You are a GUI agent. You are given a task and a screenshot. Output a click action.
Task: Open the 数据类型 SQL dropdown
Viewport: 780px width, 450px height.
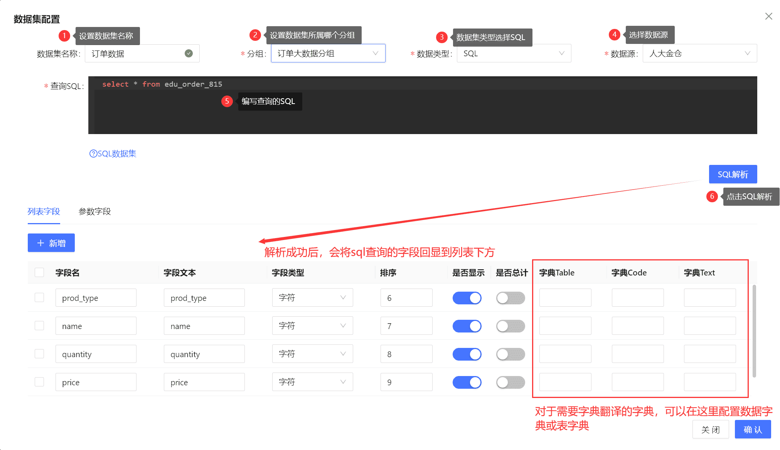click(x=514, y=54)
